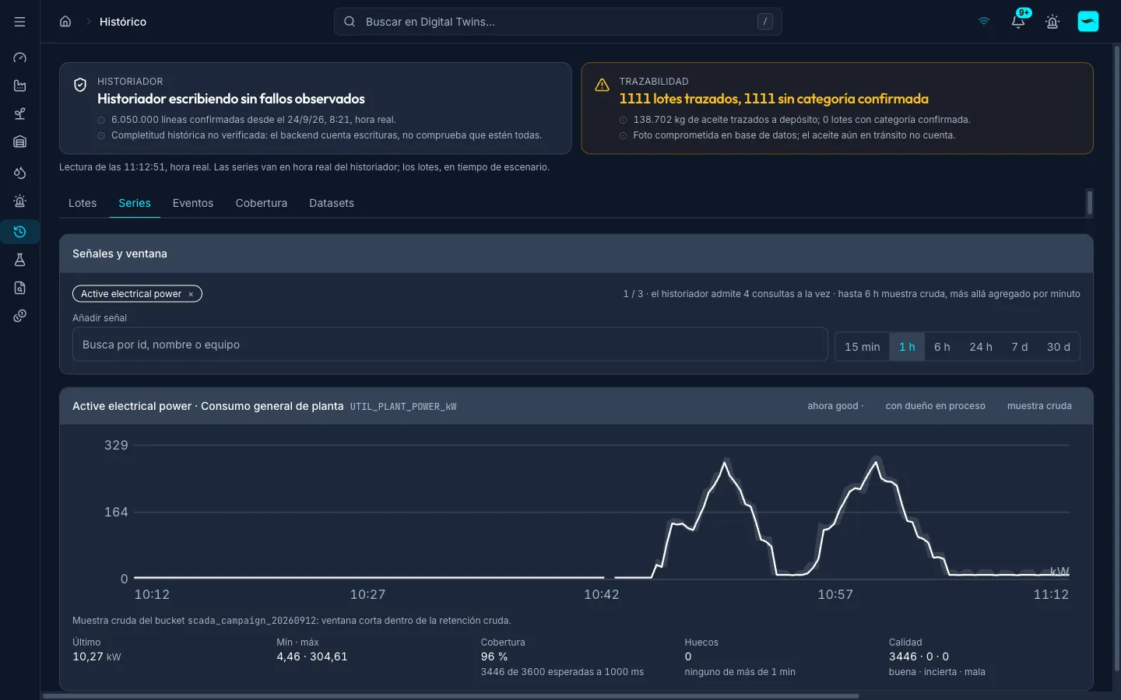Open the document search sidebar icon
The width and height of the screenshot is (1121, 700).
(x=20, y=288)
